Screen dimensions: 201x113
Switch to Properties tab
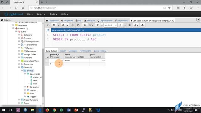coord(67,20)
